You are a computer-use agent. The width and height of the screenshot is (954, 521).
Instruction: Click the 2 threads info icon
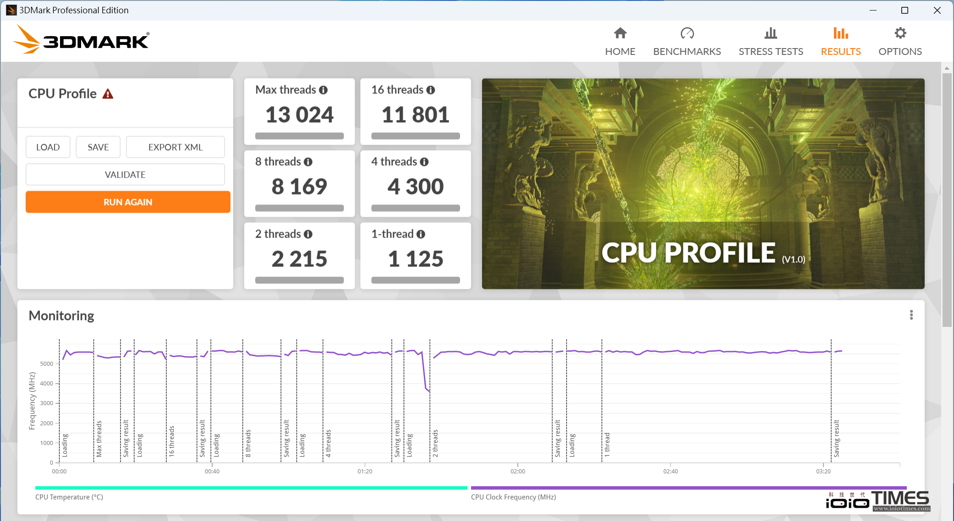308,234
